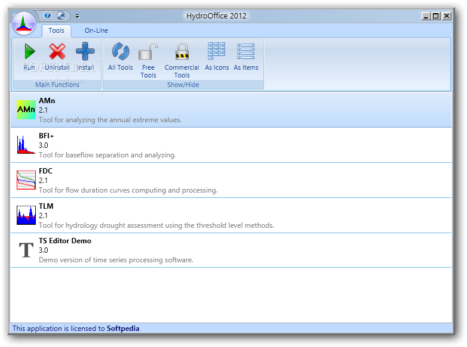
Task: Click the TLM tool name
Action: [46, 206]
